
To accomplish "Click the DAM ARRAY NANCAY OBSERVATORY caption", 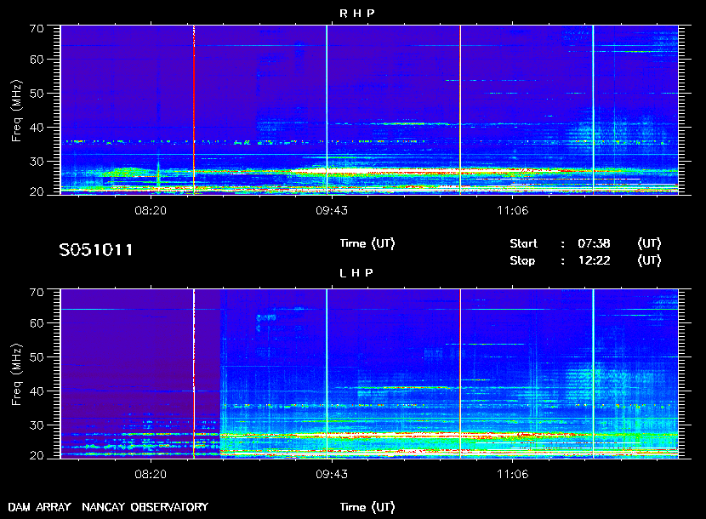I will tap(108, 507).
